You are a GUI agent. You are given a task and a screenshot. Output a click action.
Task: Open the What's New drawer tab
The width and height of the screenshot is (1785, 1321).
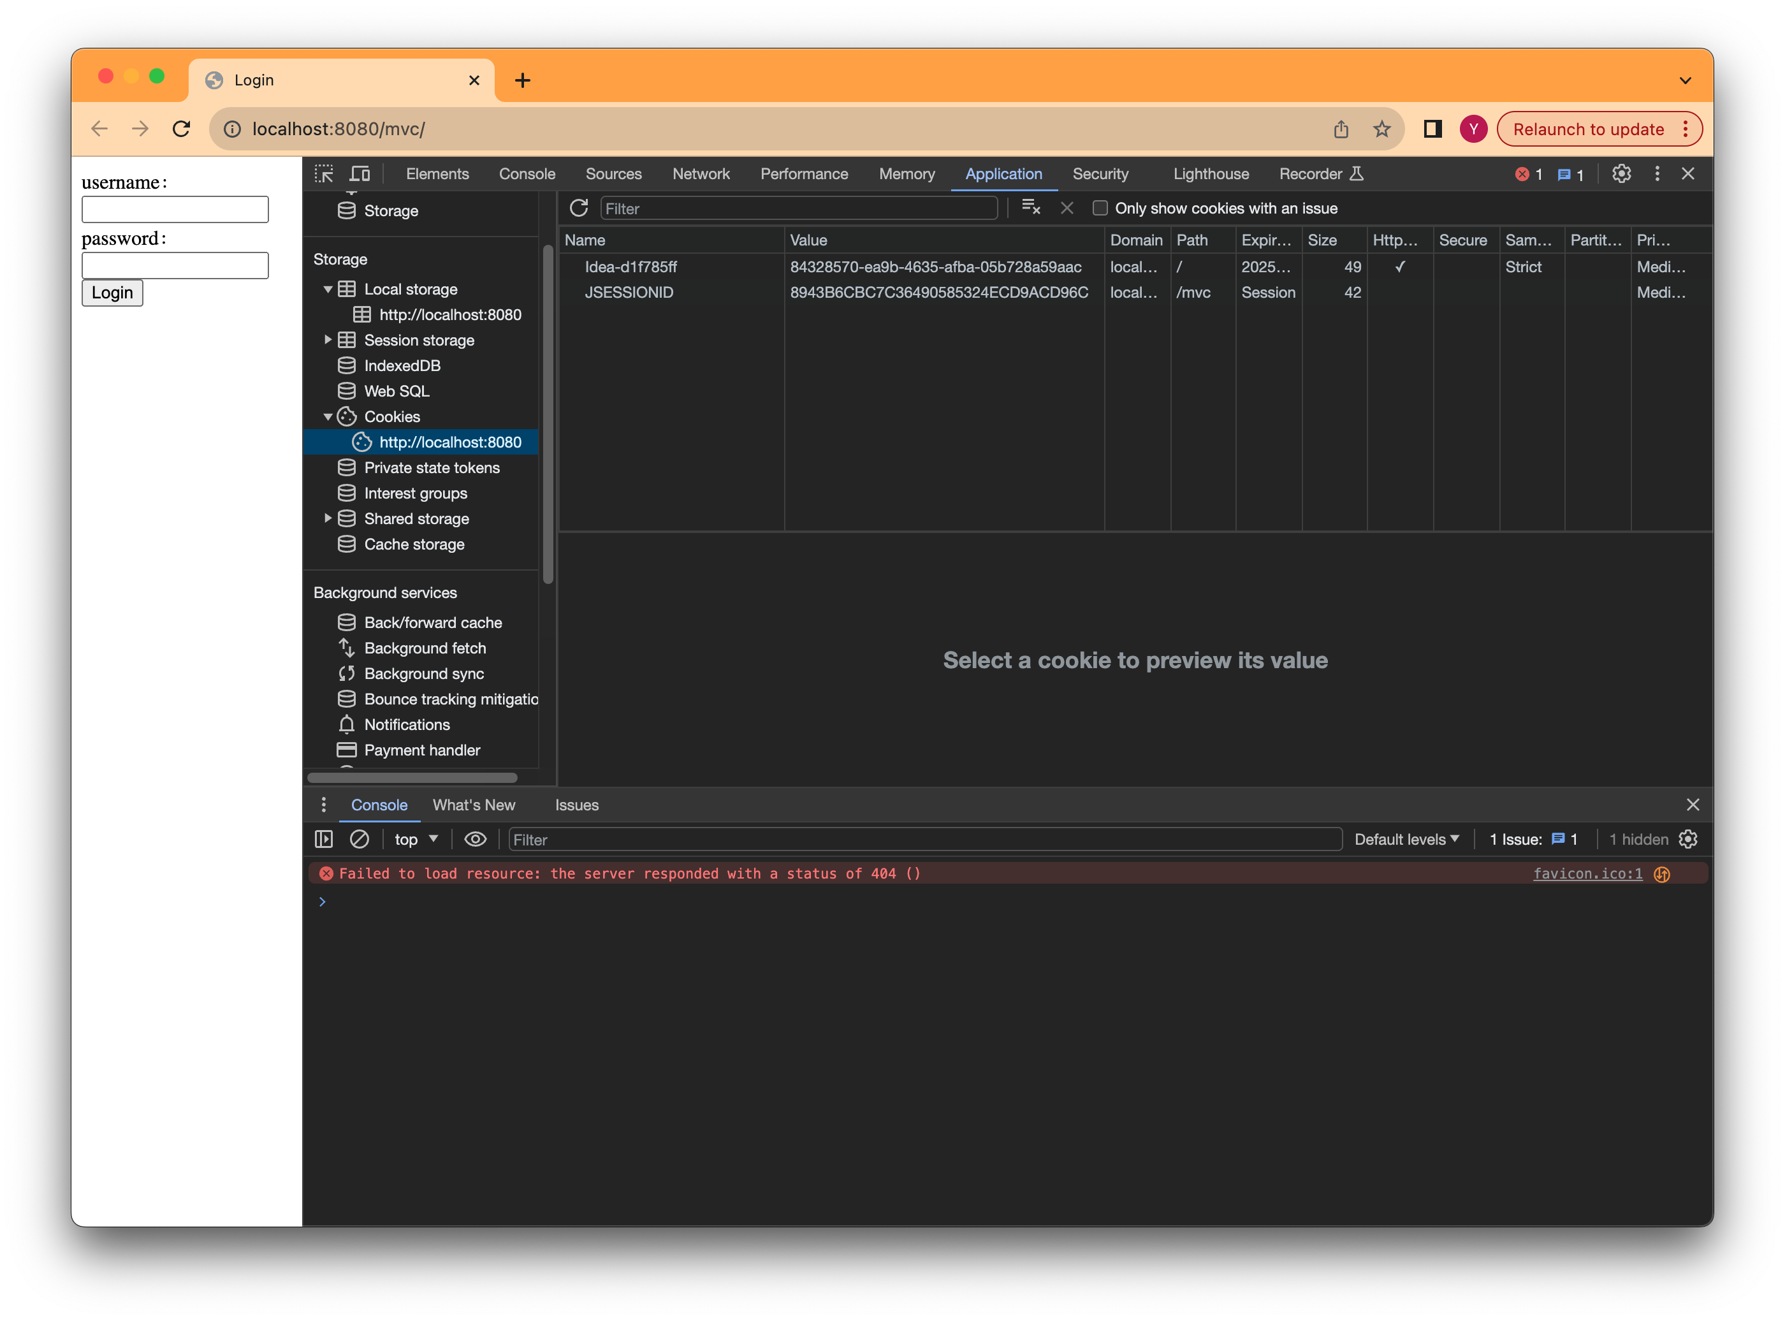(x=473, y=805)
